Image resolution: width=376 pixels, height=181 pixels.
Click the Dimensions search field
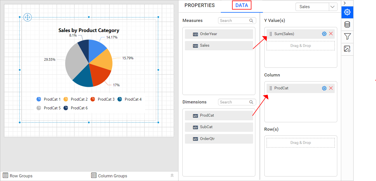237,102
